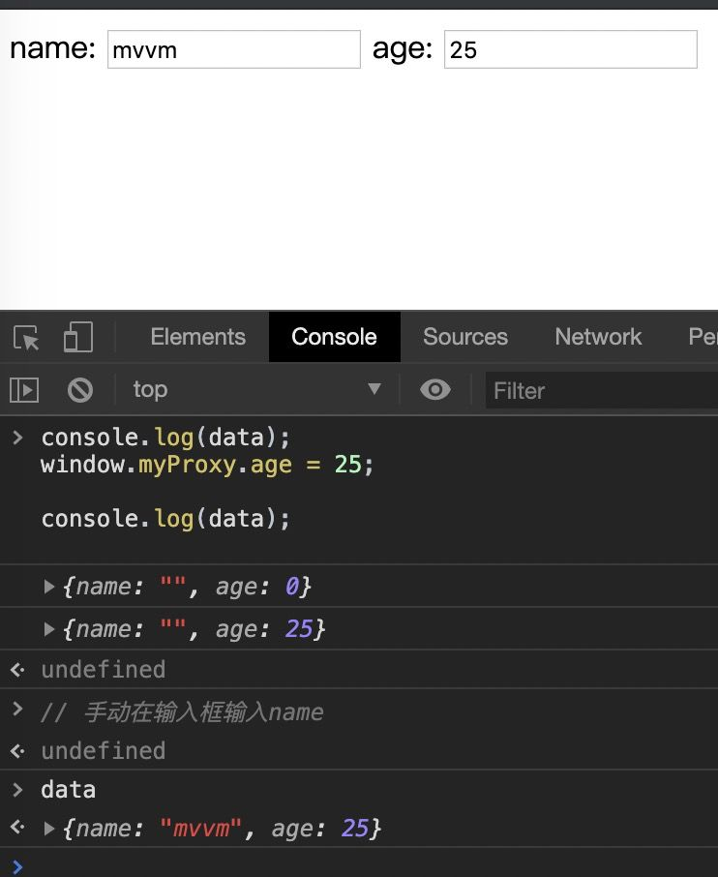This screenshot has height=877, width=718.
Task: Open the top JavaScript context dropdown
Action: tap(256, 390)
